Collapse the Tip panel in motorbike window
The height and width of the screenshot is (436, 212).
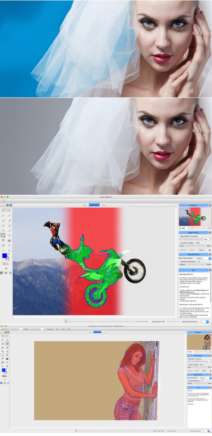[x=210, y=269]
